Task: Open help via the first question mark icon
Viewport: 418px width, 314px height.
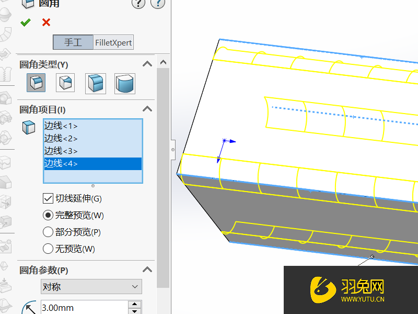Action: pyautogui.click(x=138, y=3)
